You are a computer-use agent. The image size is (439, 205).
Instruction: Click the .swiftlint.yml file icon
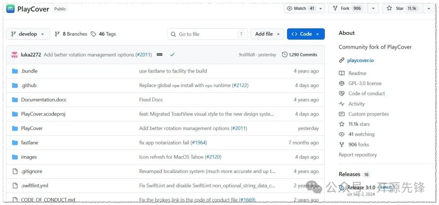(x=15, y=186)
